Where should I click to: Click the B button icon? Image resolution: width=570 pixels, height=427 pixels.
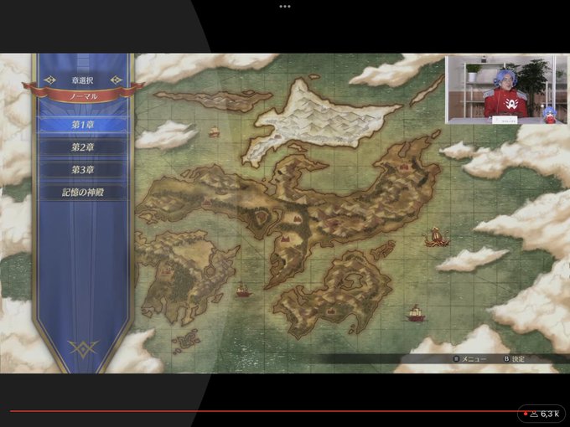pos(506,359)
